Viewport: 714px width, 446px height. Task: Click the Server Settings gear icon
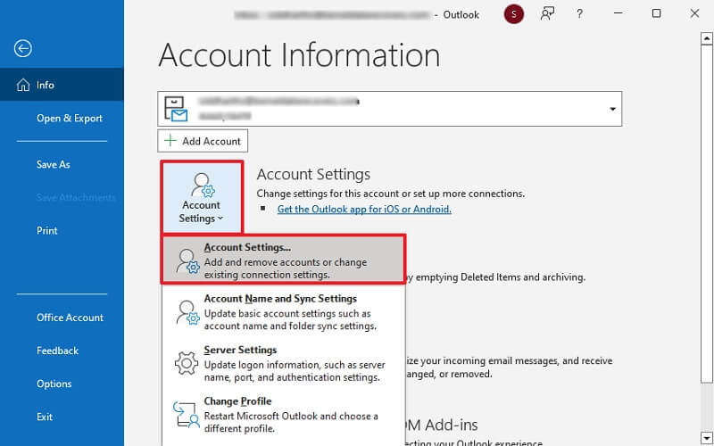point(187,363)
